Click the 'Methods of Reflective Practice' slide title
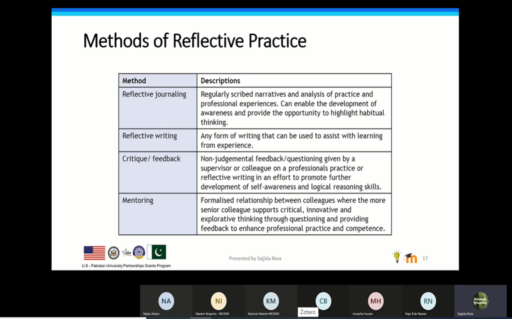The image size is (512, 319). [195, 41]
